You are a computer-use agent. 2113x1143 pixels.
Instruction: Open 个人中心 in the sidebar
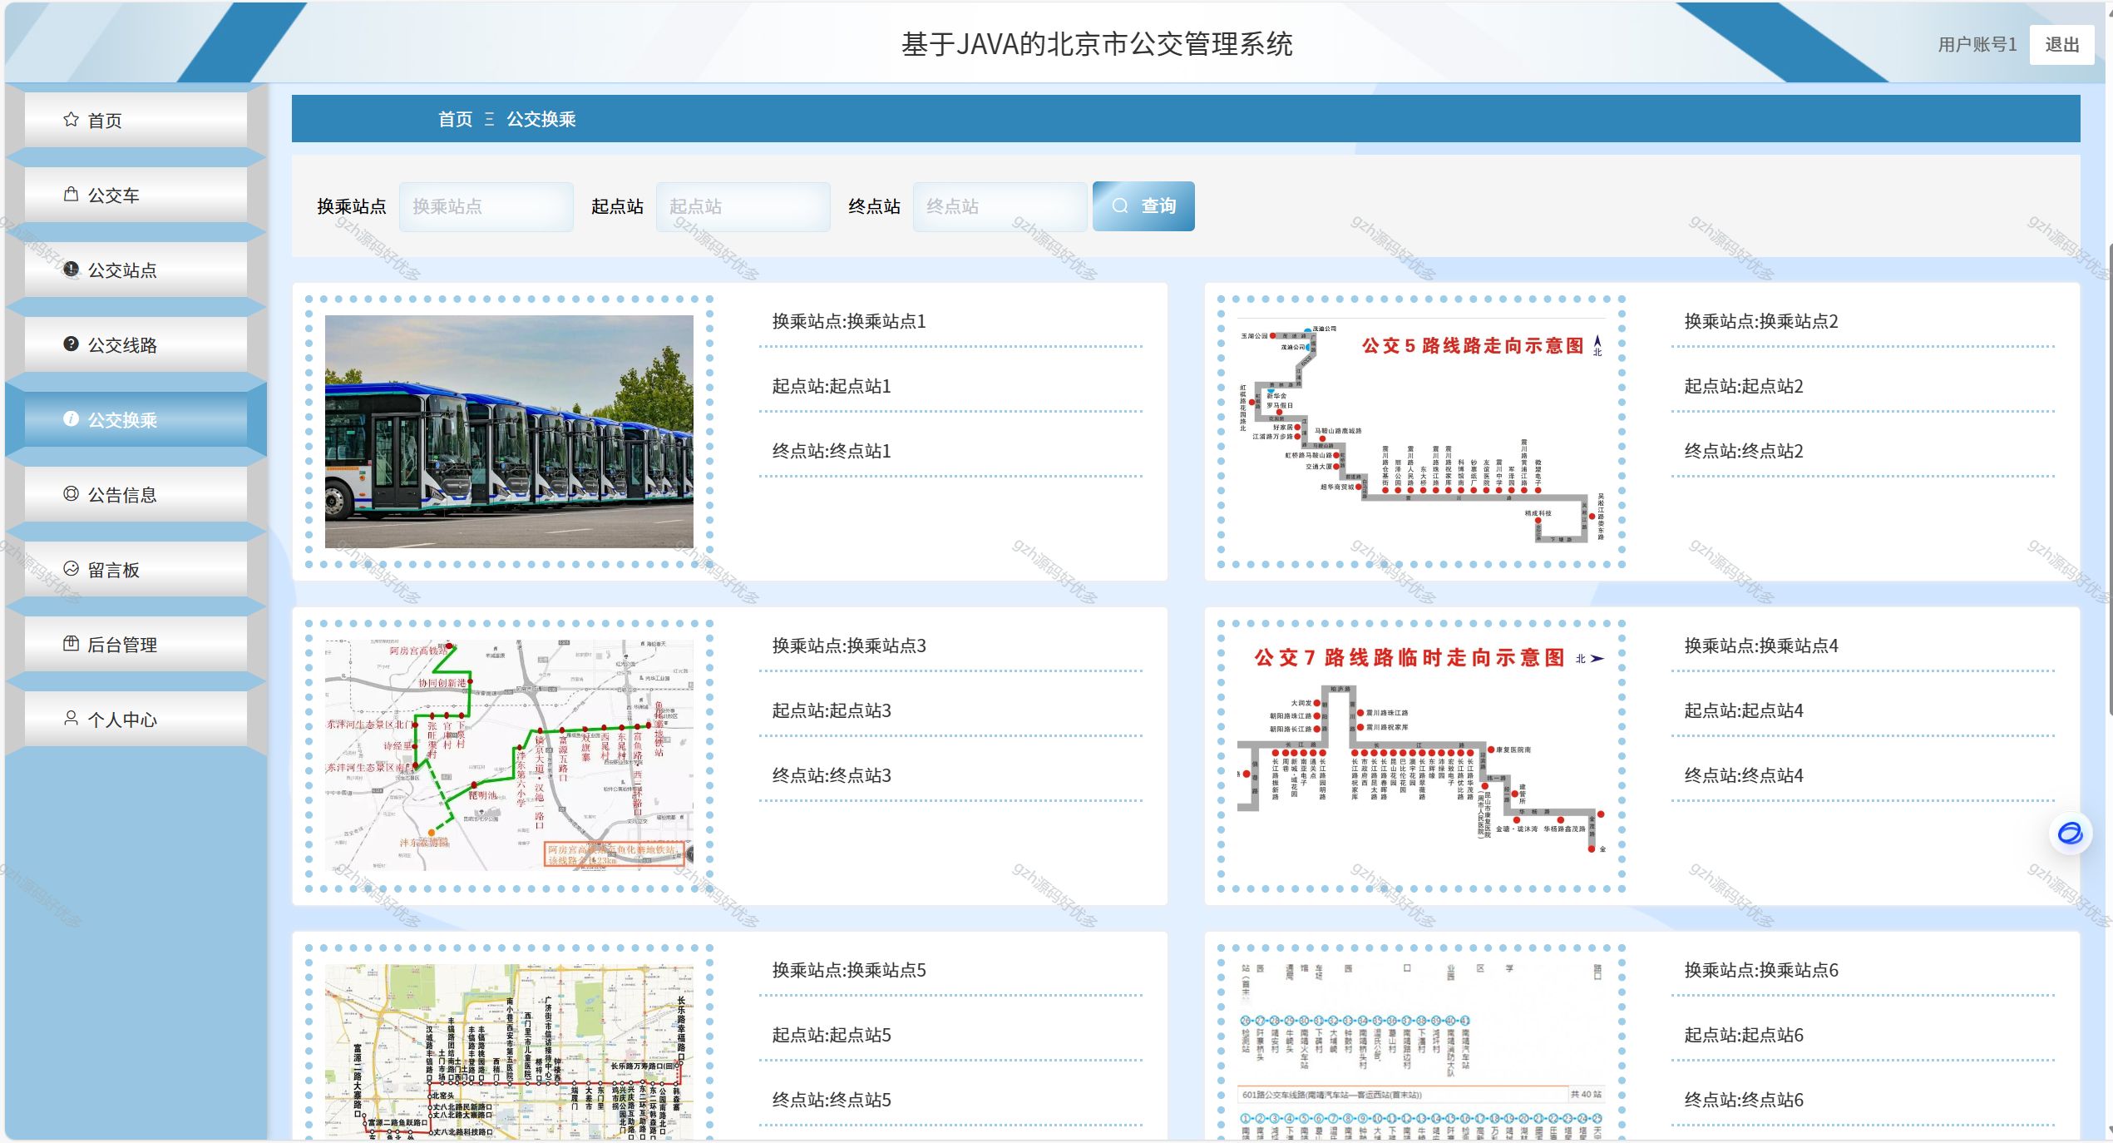tap(136, 719)
